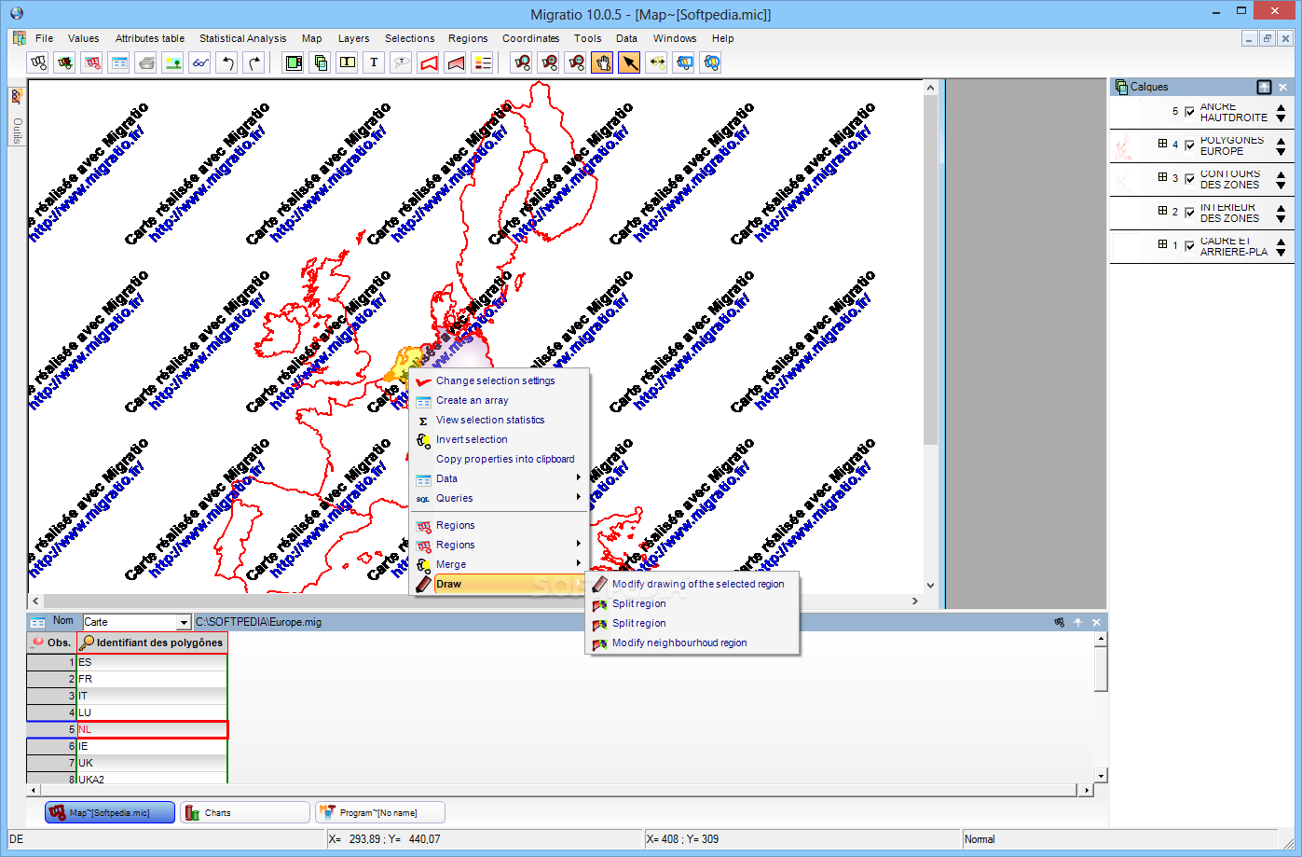1302x857 pixels.
Task: Click the attributes table toolbar icon
Action: click(x=119, y=62)
